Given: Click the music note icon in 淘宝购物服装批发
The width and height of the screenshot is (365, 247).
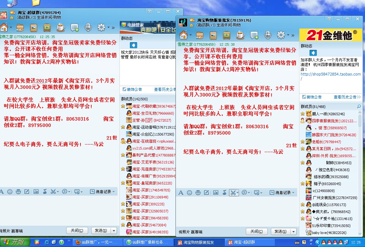Looking at the screenshot, I should 224,193.
